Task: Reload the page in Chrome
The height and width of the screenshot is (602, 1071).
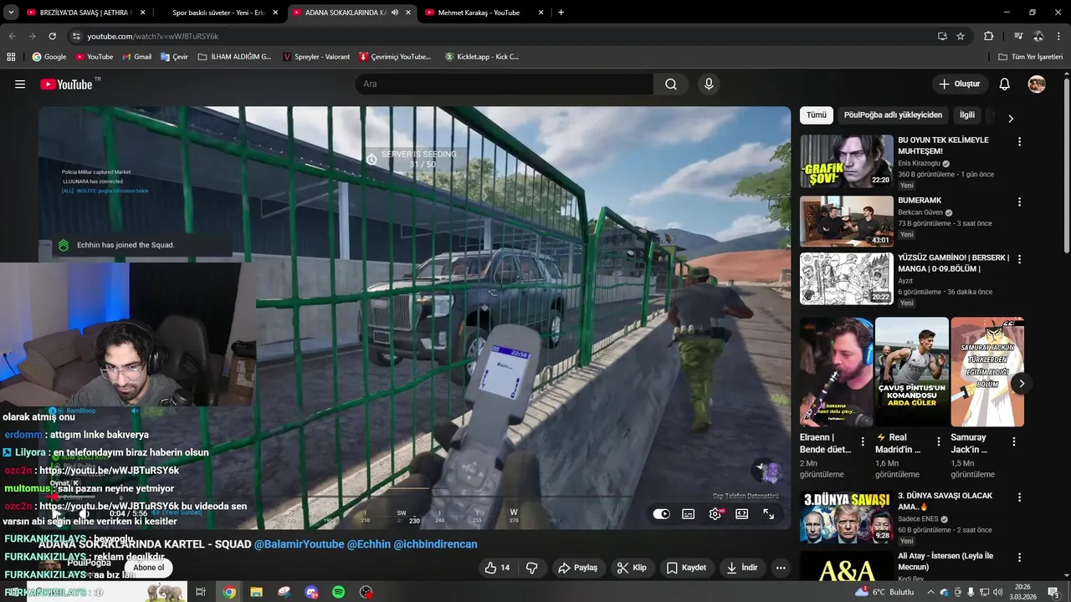Action: pos(52,36)
